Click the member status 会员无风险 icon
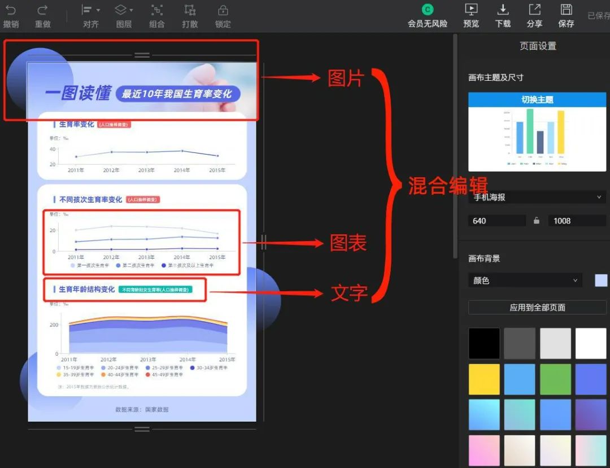 [427, 10]
